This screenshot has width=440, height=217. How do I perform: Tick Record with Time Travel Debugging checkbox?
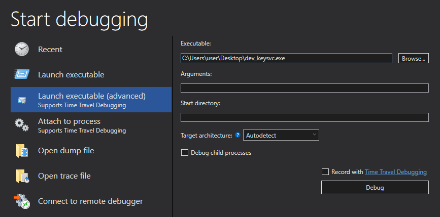coord(325,171)
